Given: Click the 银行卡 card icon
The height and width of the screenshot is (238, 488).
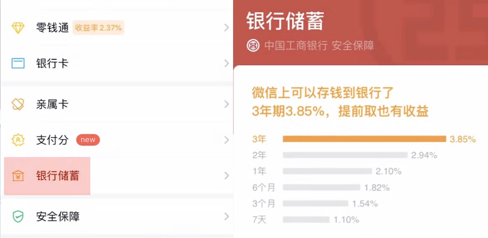Looking at the screenshot, I should (18, 64).
